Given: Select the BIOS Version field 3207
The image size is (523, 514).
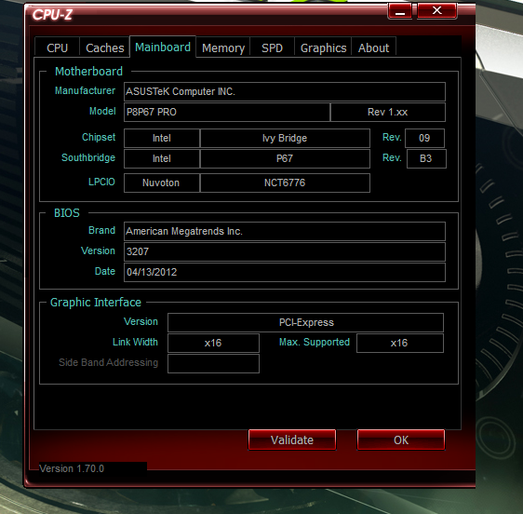Looking at the screenshot, I should (285, 251).
